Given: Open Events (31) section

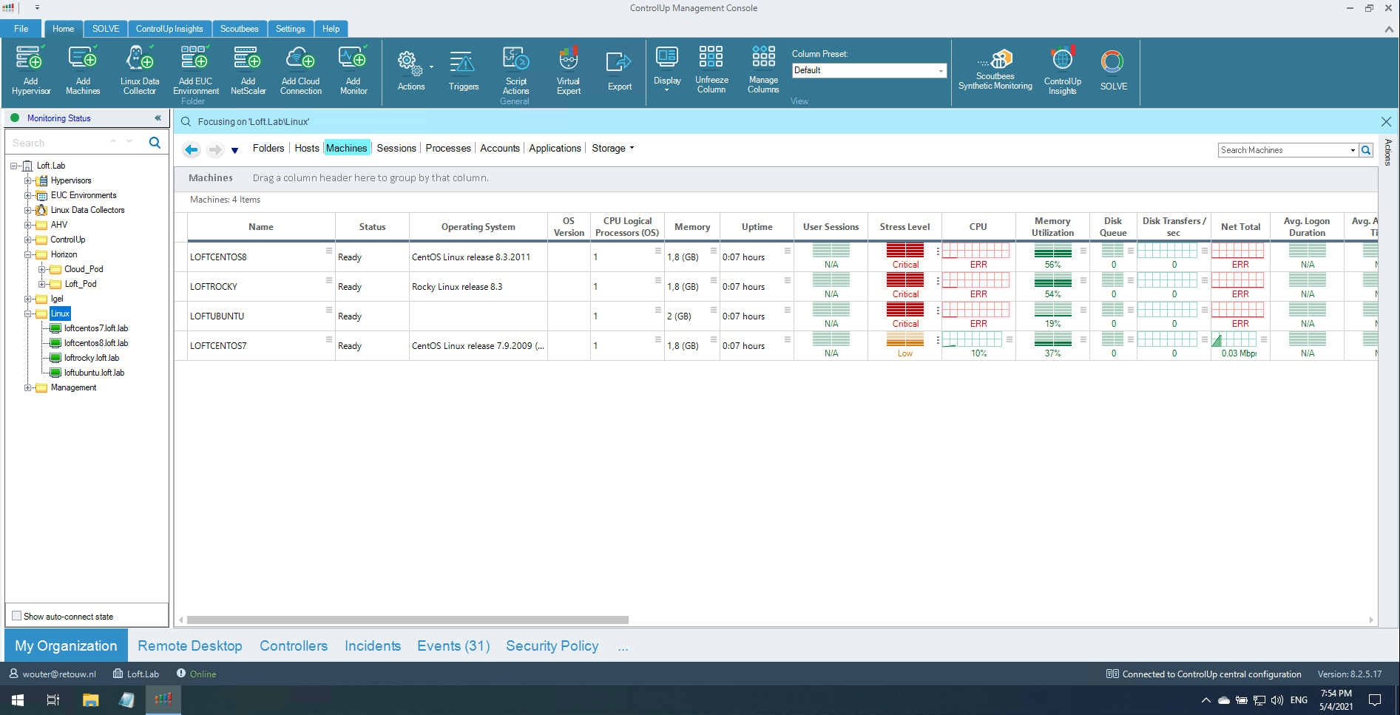Looking at the screenshot, I should 453,645.
